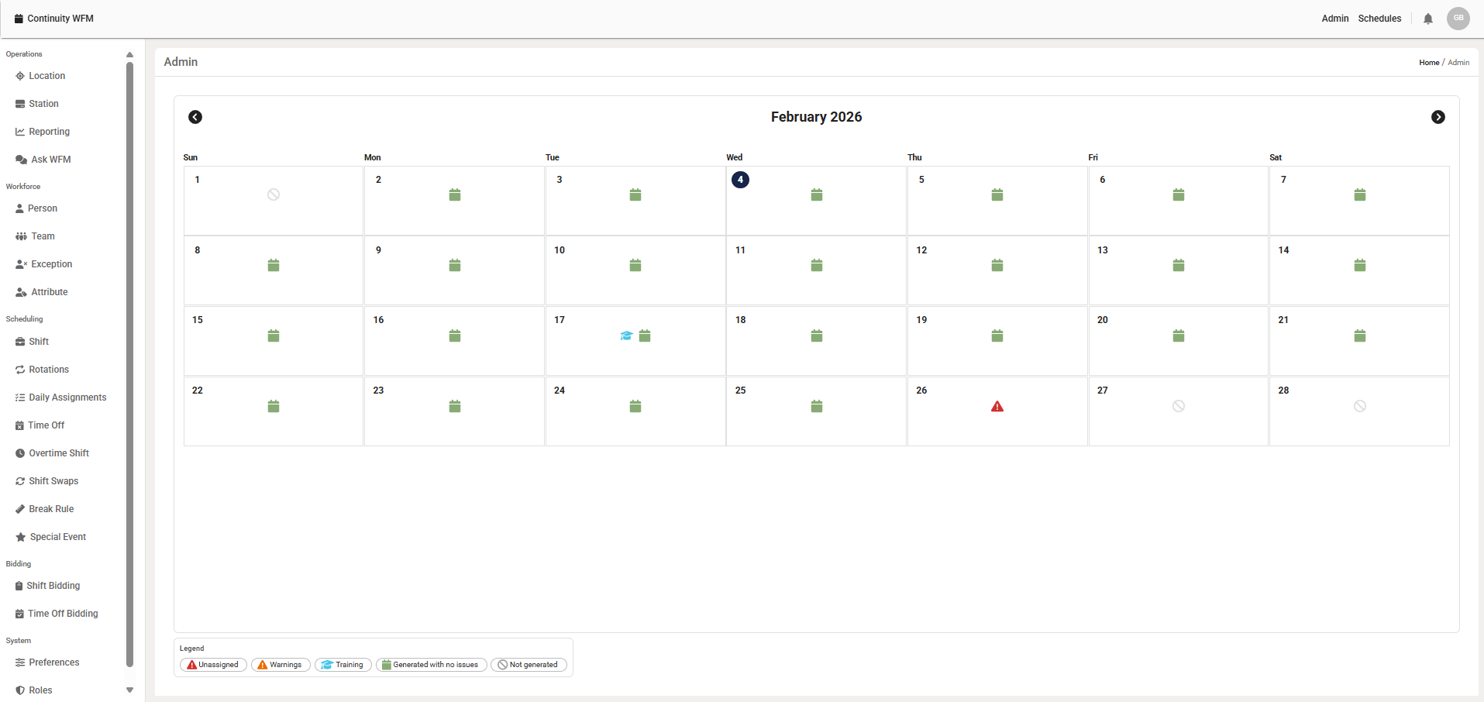Click the training cap icon on February 17

(626, 336)
